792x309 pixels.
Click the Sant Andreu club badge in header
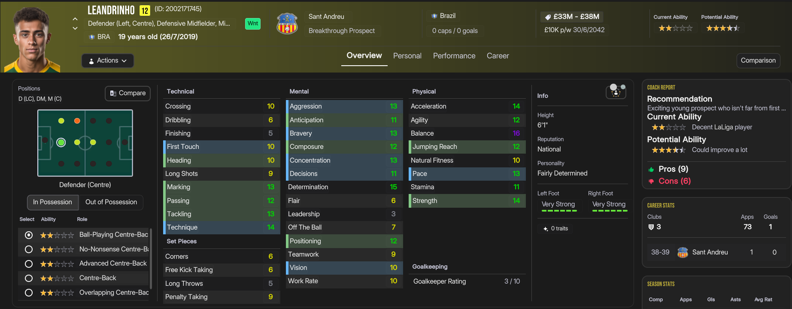[287, 24]
